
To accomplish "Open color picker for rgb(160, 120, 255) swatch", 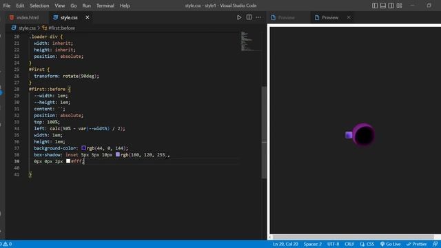I will pos(118,154).
